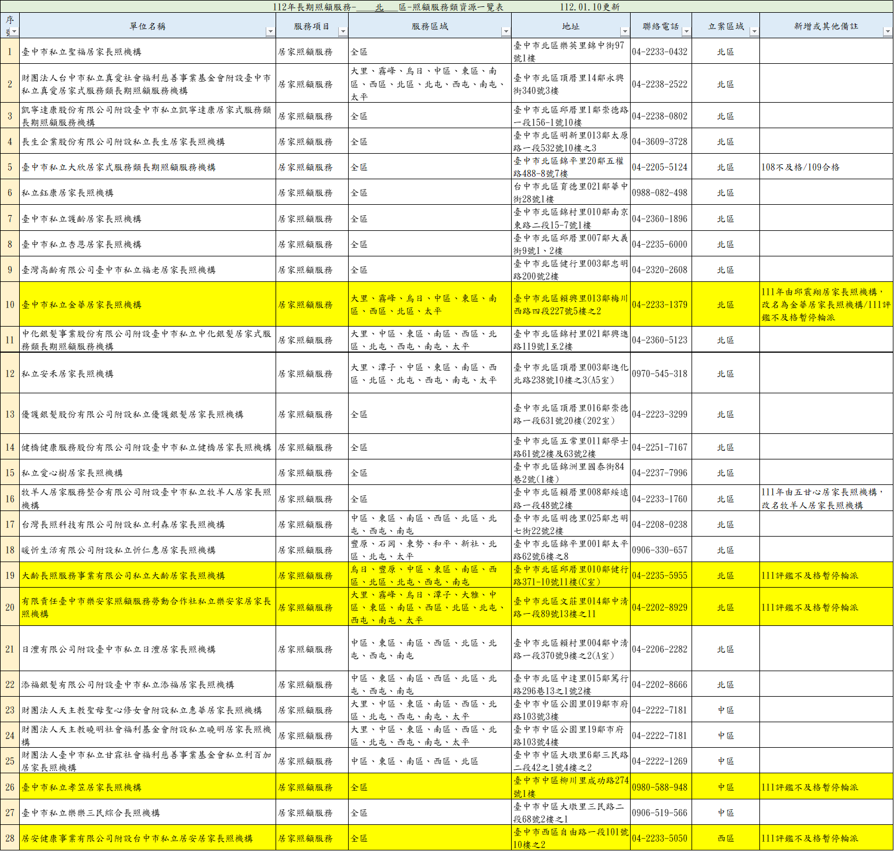
Task: Select the cell 臺灣高齡有限公司臺中市私立福老居家長照機構
Action: pyautogui.click(x=147, y=270)
